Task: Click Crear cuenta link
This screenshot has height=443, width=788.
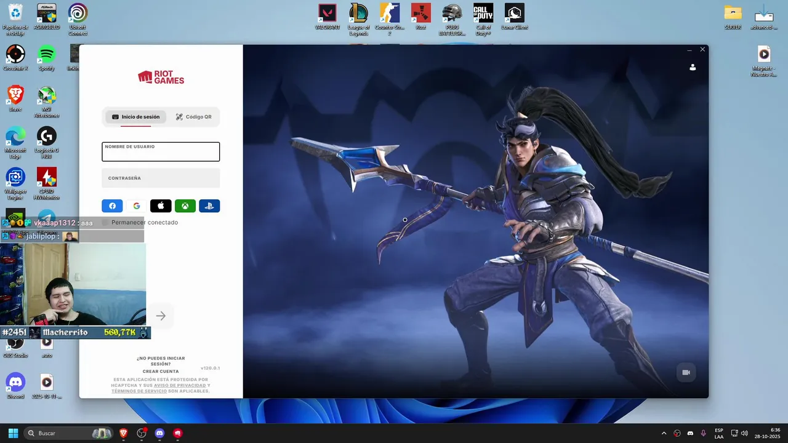Action: (161, 372)
